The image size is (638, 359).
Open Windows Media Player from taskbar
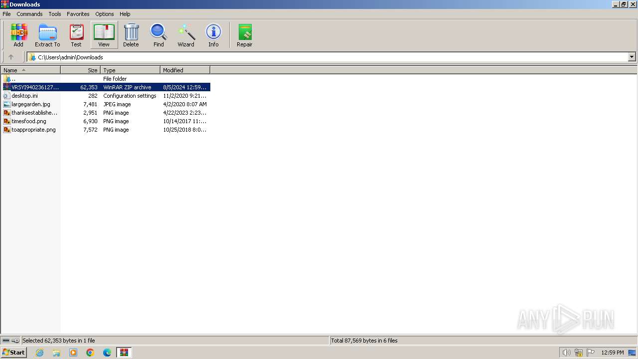(x=73, y=353)
